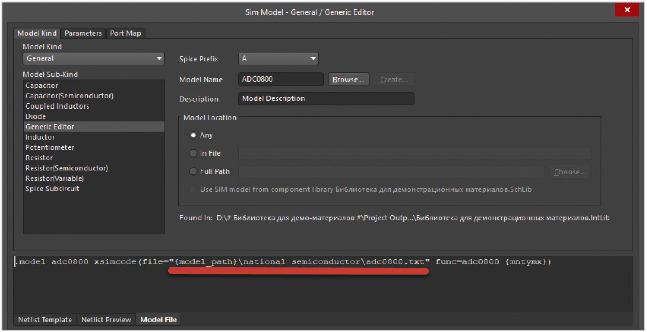
Task: Click the .model adc0800 text line
Action: [283, 262]
